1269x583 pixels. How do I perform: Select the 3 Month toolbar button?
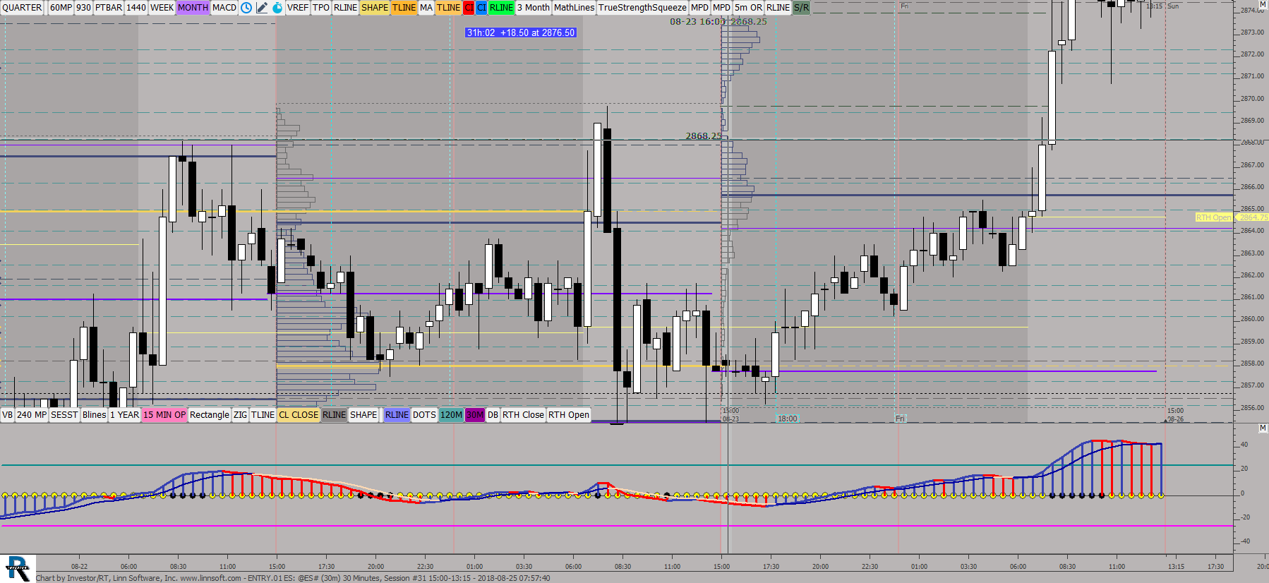coord(534,8)
